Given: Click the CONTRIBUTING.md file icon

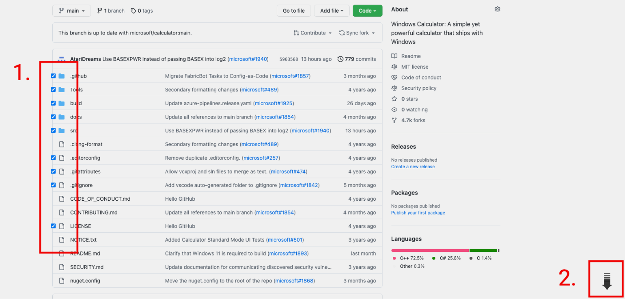Looking at the screenshot, I should (62, 212).
